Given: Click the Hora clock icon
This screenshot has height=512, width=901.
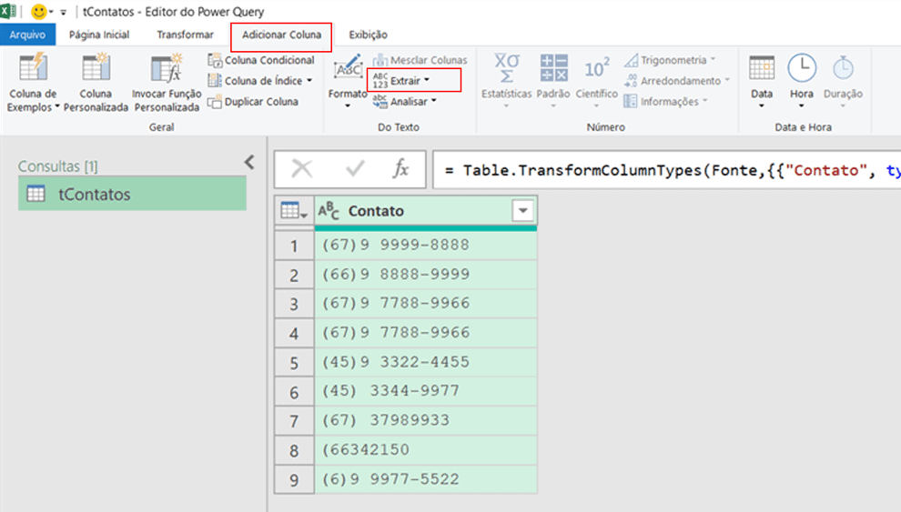Looking at the screenshot, I should [802, 69].
